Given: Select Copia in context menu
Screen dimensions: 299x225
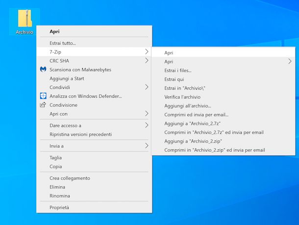Looking at the screenshot, I should point(94,167).
